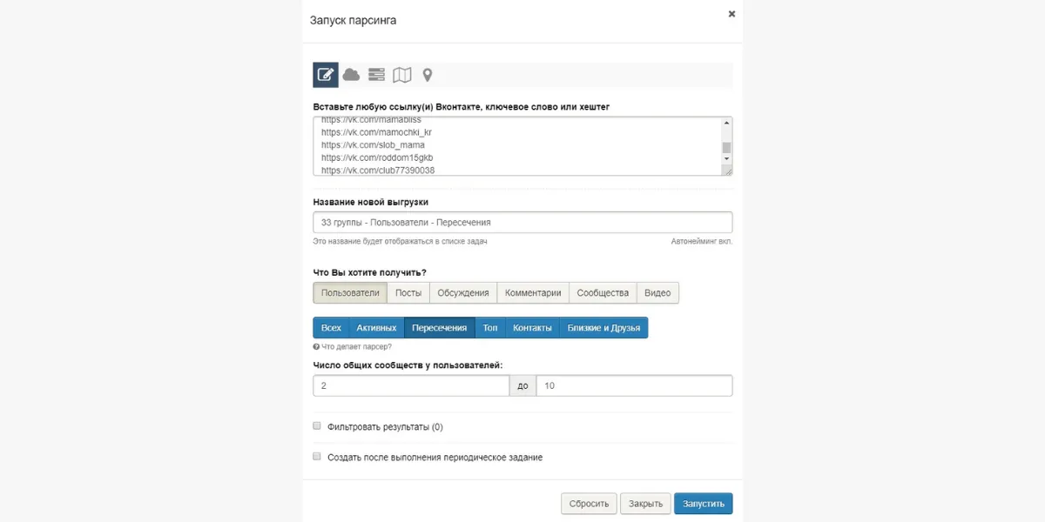The height and width of the screenshot is (522, 1045).
Task: Enable Фильтровать результаты checkbox
Action: tap(317, 426)
